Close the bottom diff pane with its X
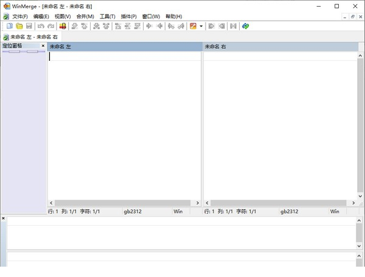365x277 pixels. click(x=3, y=218)
